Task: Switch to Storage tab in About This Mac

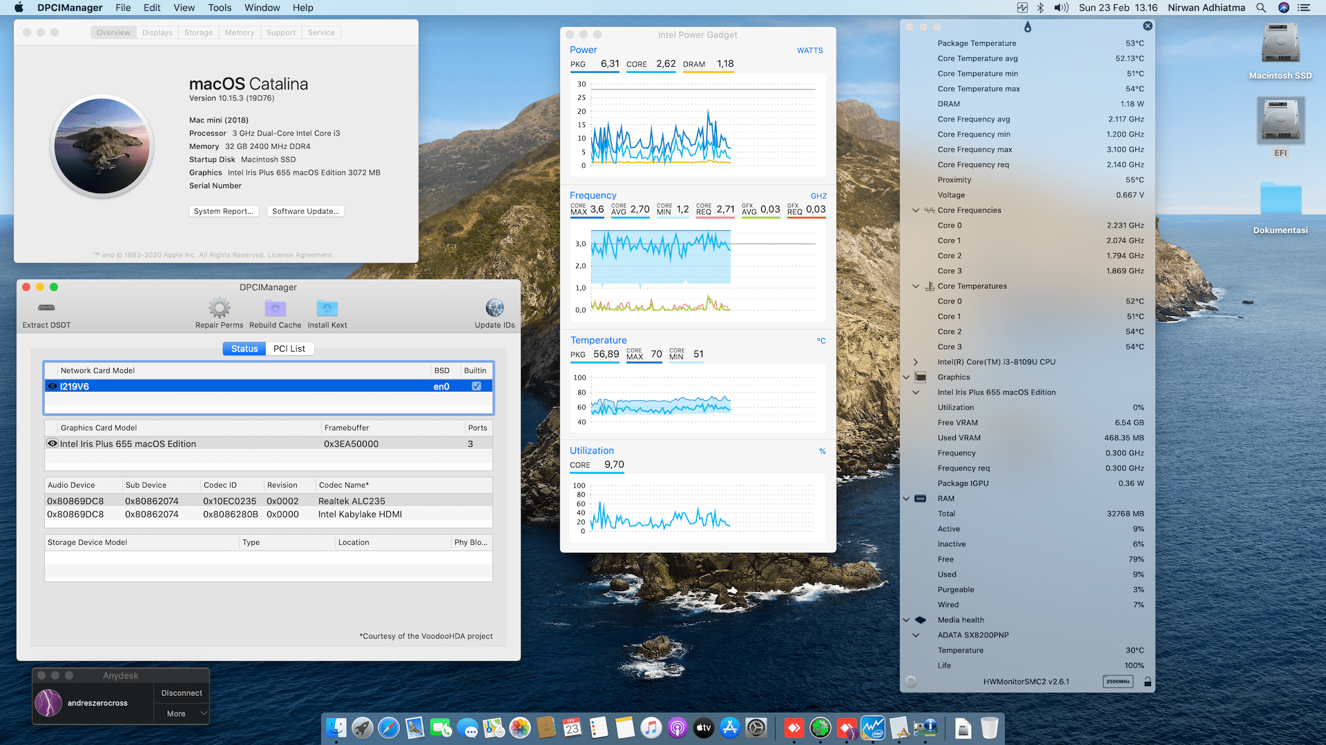Action: click(198, 32)
